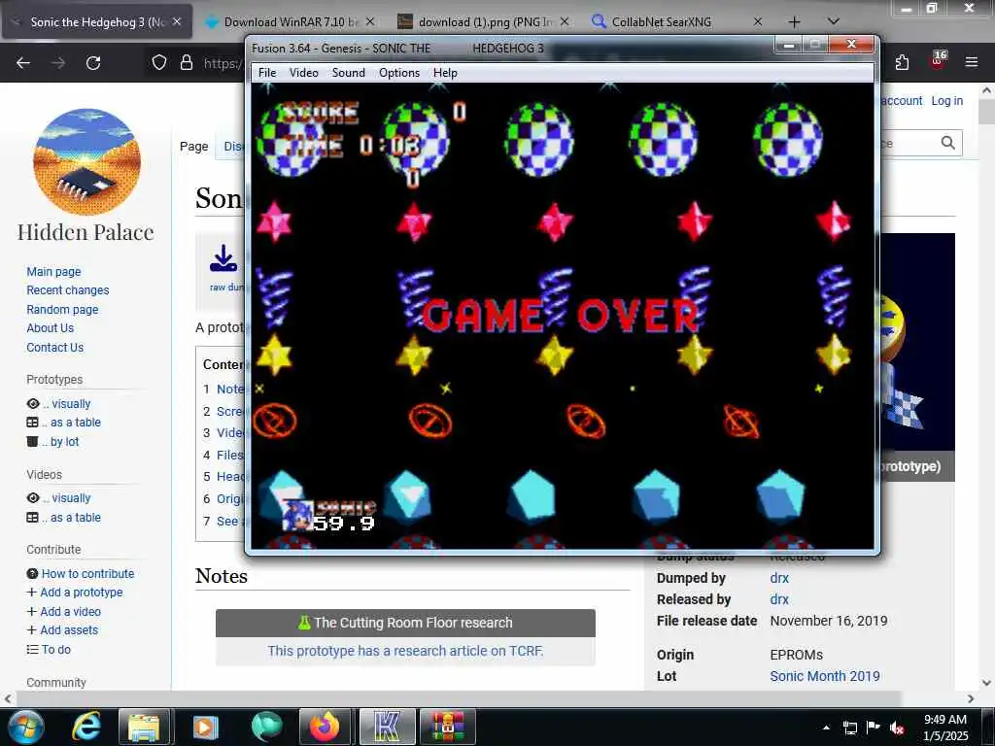The image size is (995, 746).
Task: Open Windows Media Player taskbar icon
Action: click(205, 727)
